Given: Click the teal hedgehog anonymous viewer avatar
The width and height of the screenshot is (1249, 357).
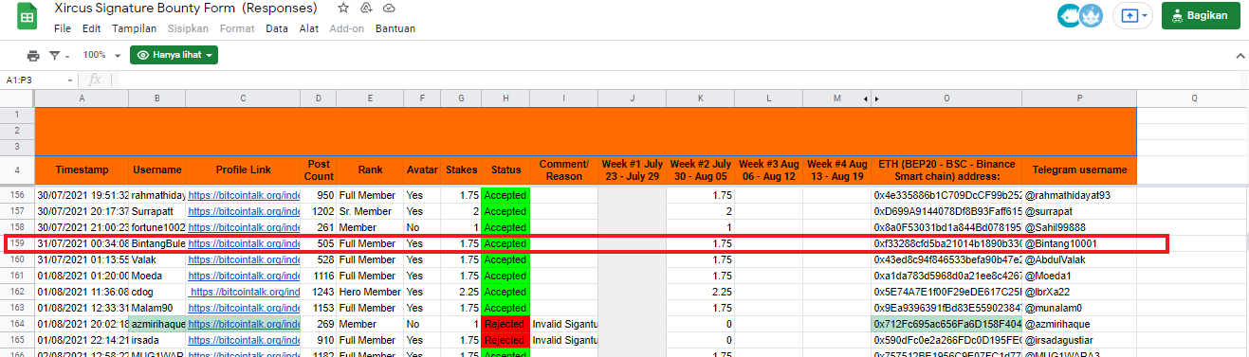Looking at the screenshot, I should click(1069, 15).
